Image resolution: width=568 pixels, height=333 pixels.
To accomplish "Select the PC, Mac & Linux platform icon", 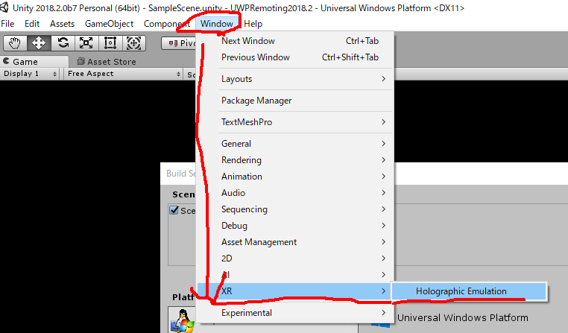I will [182, 320].
